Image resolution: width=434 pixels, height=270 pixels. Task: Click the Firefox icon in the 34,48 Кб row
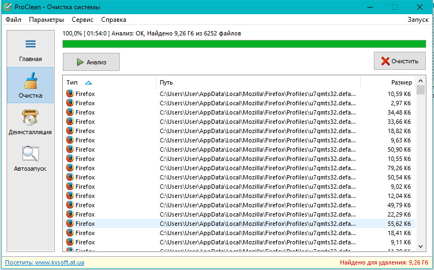(70, 112)
